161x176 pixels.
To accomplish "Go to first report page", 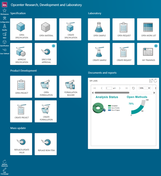I will coord(94,88).
